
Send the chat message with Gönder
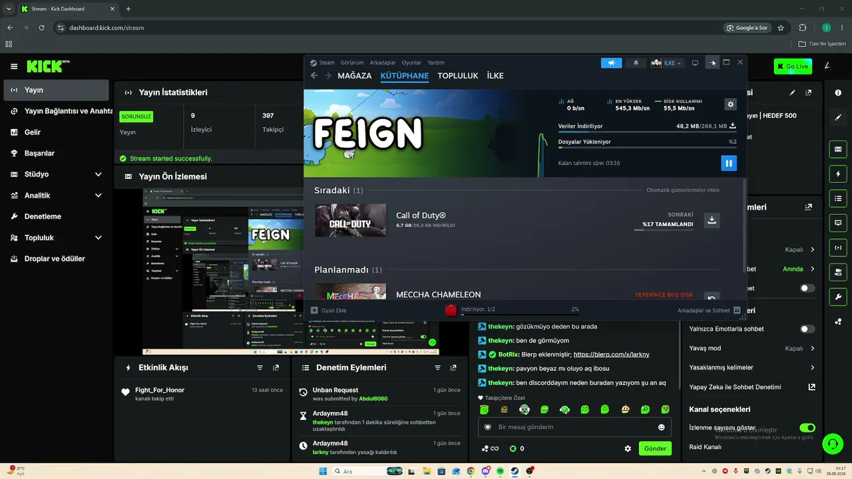655,448
